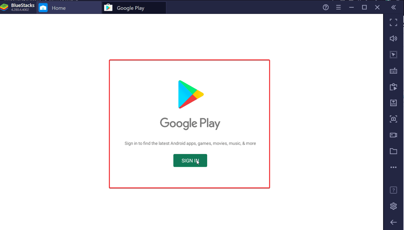This screenshot has height=230, width=404.
Task: Click the BlueStacks logo in title bar
Action: (4, 8)
